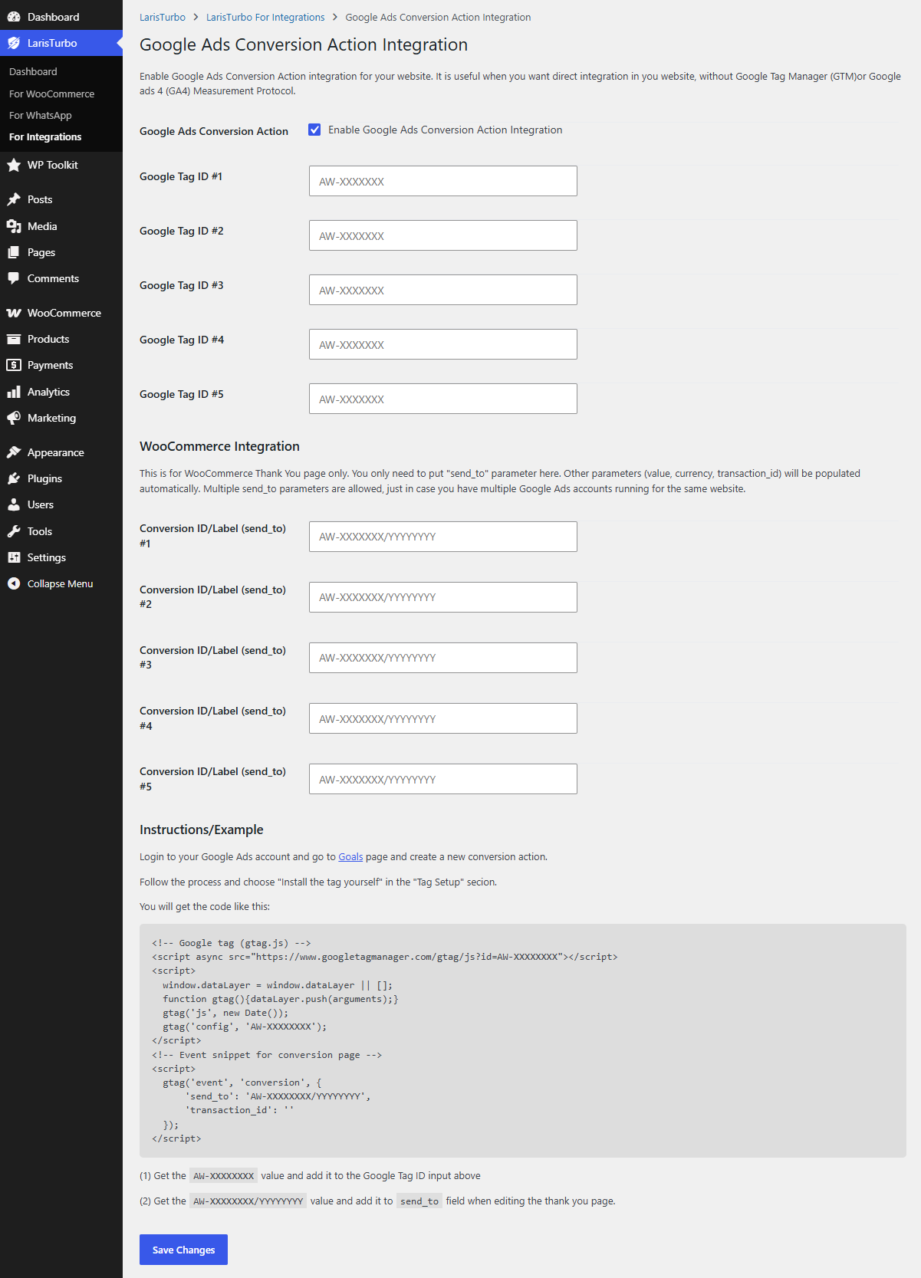Open For WhatsApp submenu item

[41, 115]
